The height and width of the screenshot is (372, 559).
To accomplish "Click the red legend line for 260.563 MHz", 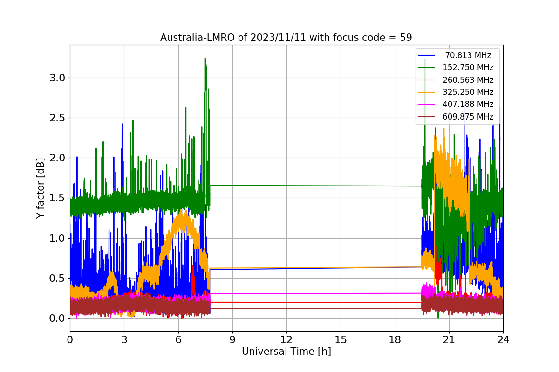I will pos(427,80).
